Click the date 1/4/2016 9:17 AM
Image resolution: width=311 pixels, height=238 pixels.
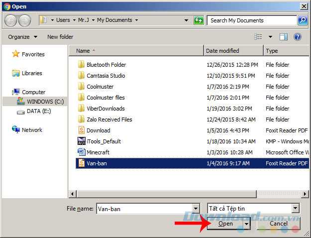pos(228,163)
